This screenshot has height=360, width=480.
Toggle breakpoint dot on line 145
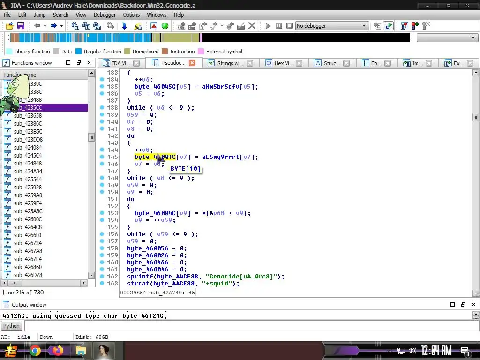[102, 157]
